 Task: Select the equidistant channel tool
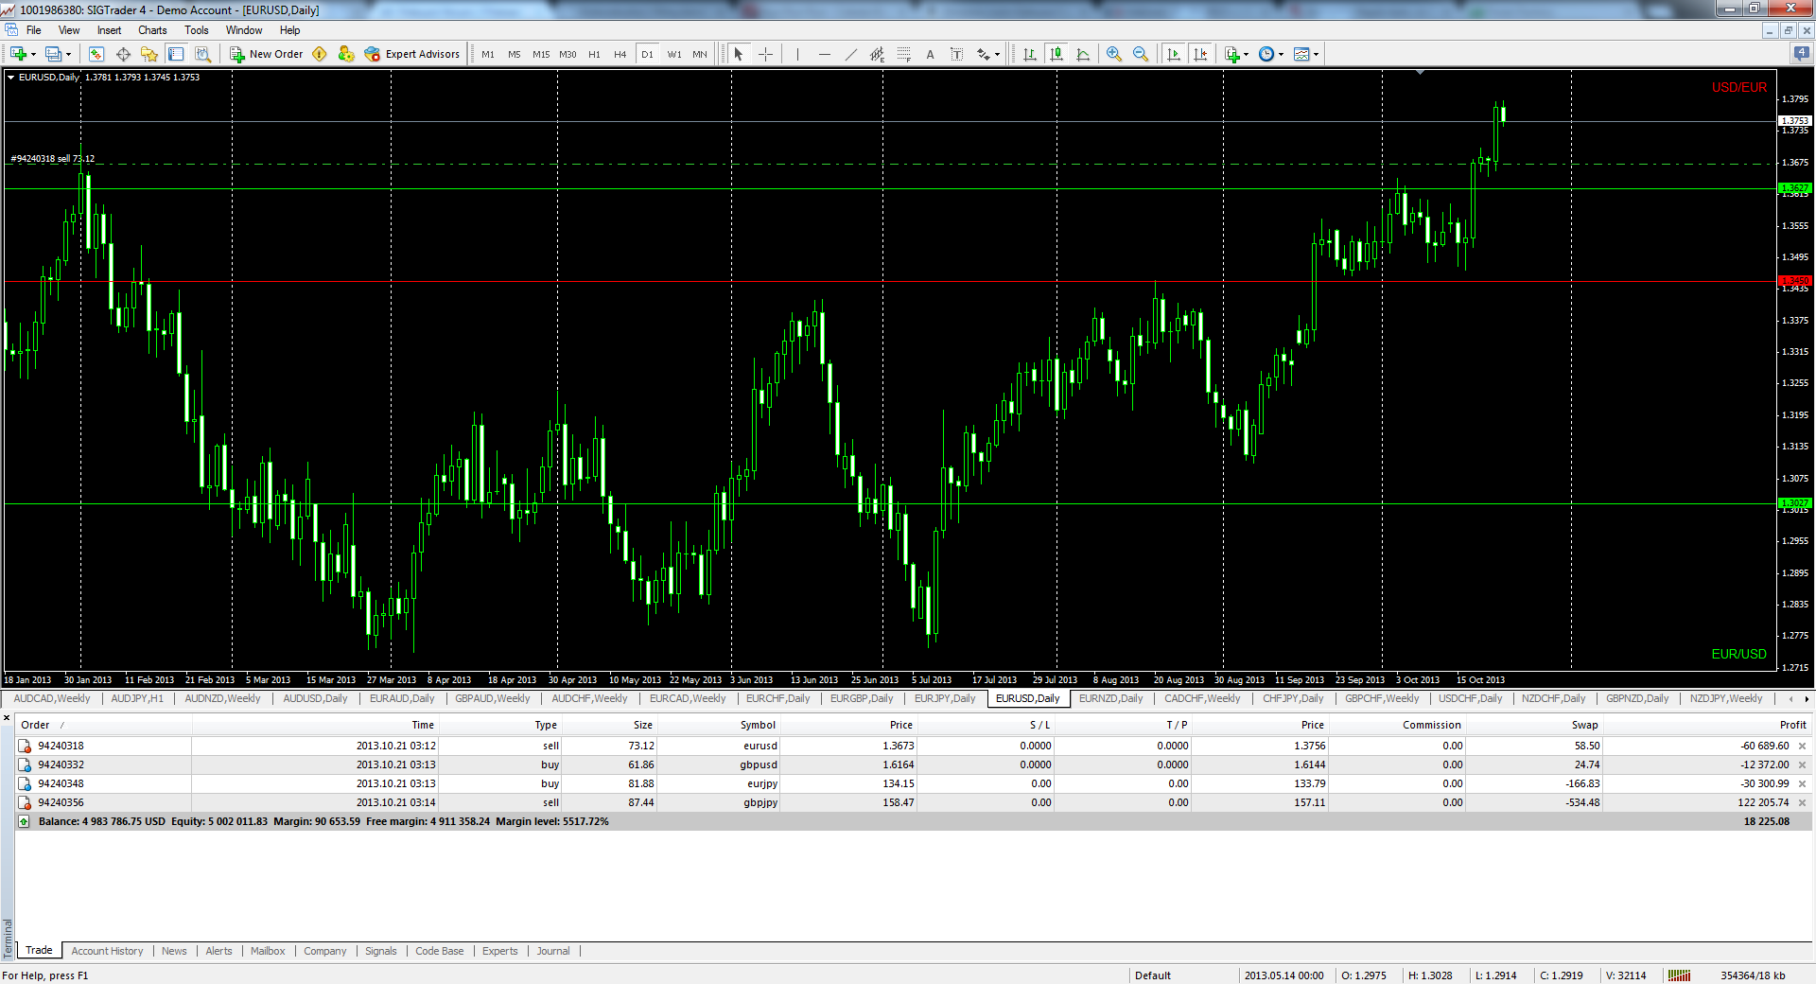pyautogui.click(x=877, y=54)
